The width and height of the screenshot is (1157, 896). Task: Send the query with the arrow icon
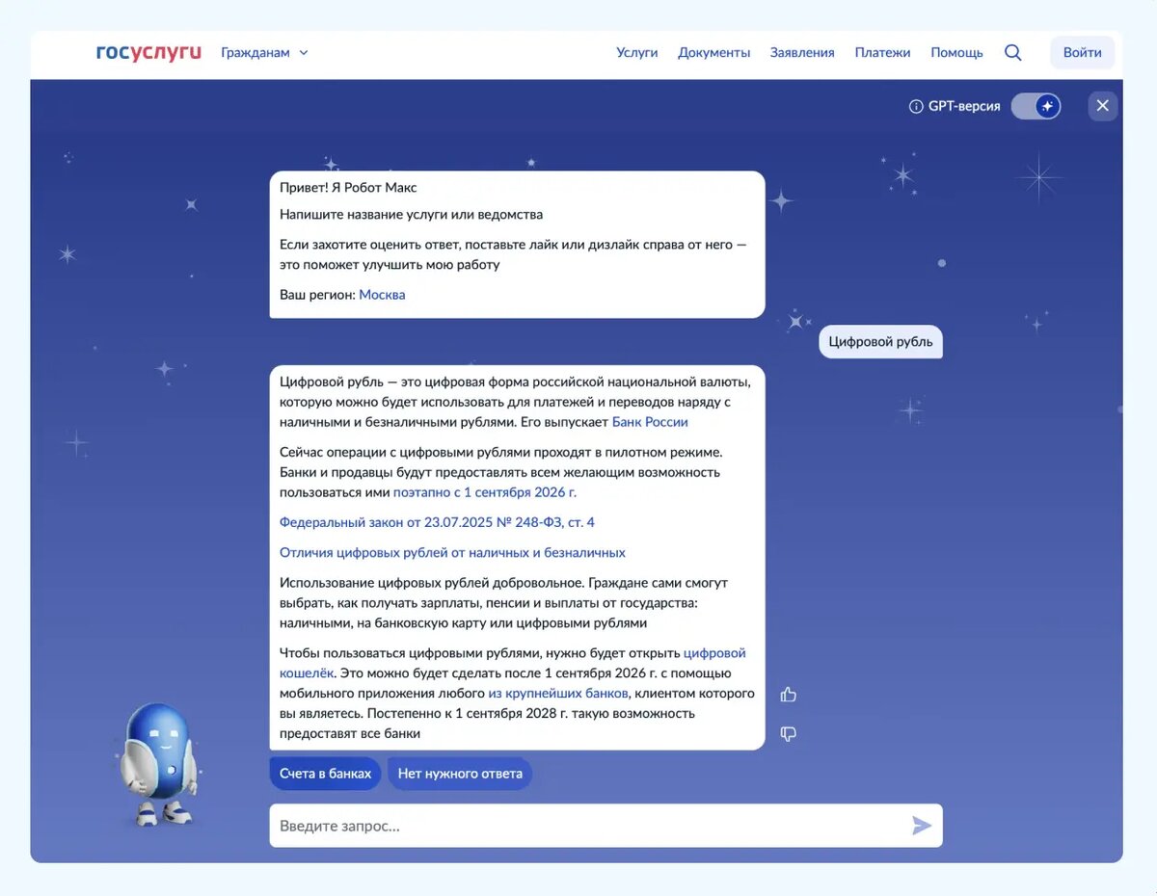tap(922, 826)
